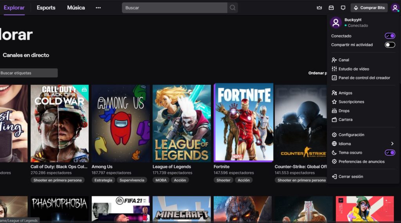This screenshot has height=223, width=401.
Task: Click the Amigos people icon
Action: (x=334, y=93)
